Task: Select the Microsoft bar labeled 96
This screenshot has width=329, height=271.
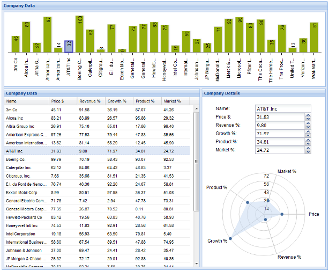Action: [x=240, y=35]
